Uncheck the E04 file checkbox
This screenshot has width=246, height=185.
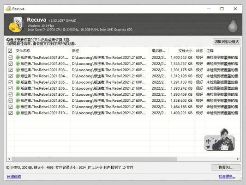coord(11,76)
